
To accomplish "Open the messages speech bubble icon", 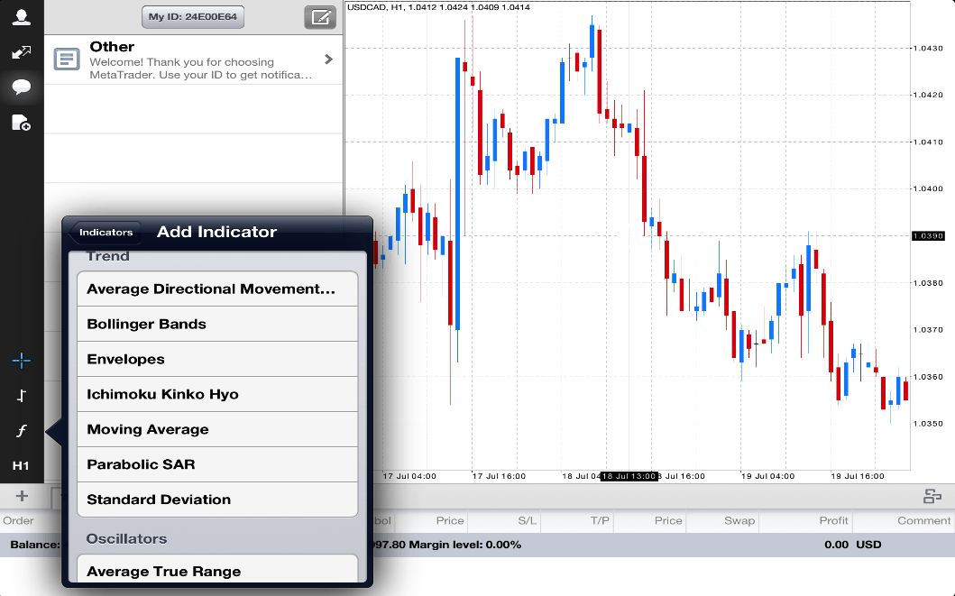I will pos(22,87).
